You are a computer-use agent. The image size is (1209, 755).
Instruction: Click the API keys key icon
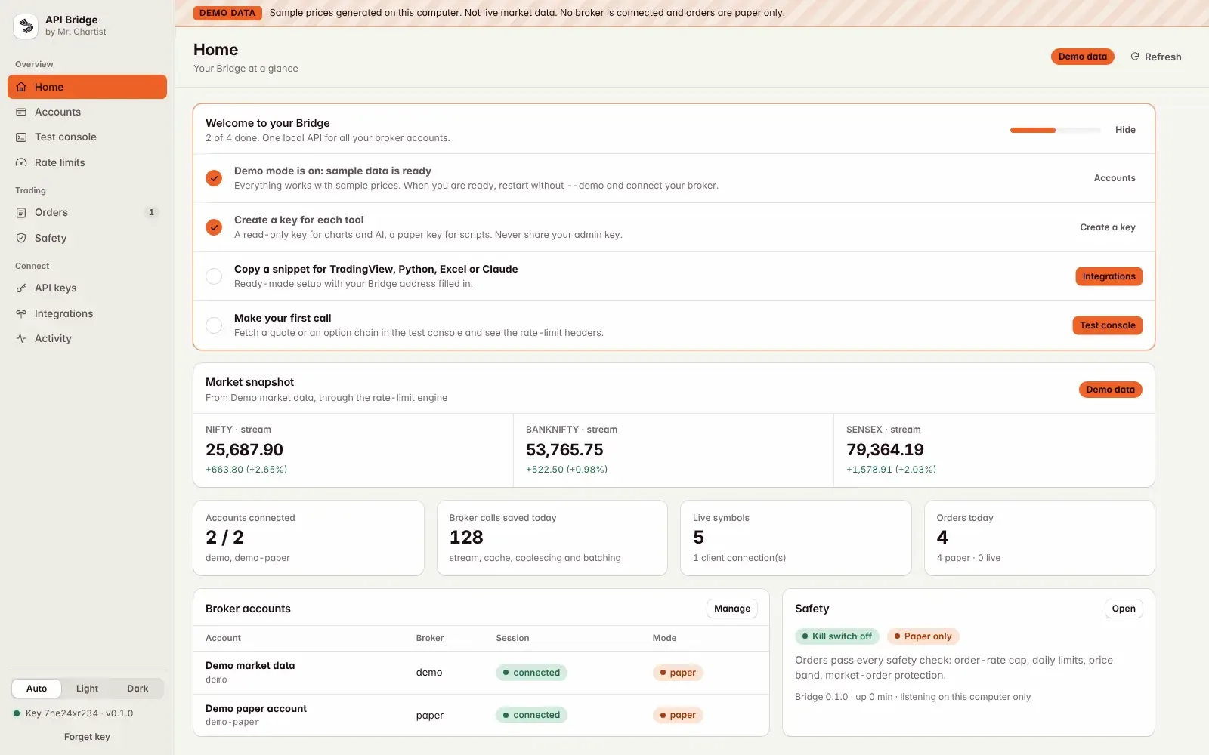(21, 288)
